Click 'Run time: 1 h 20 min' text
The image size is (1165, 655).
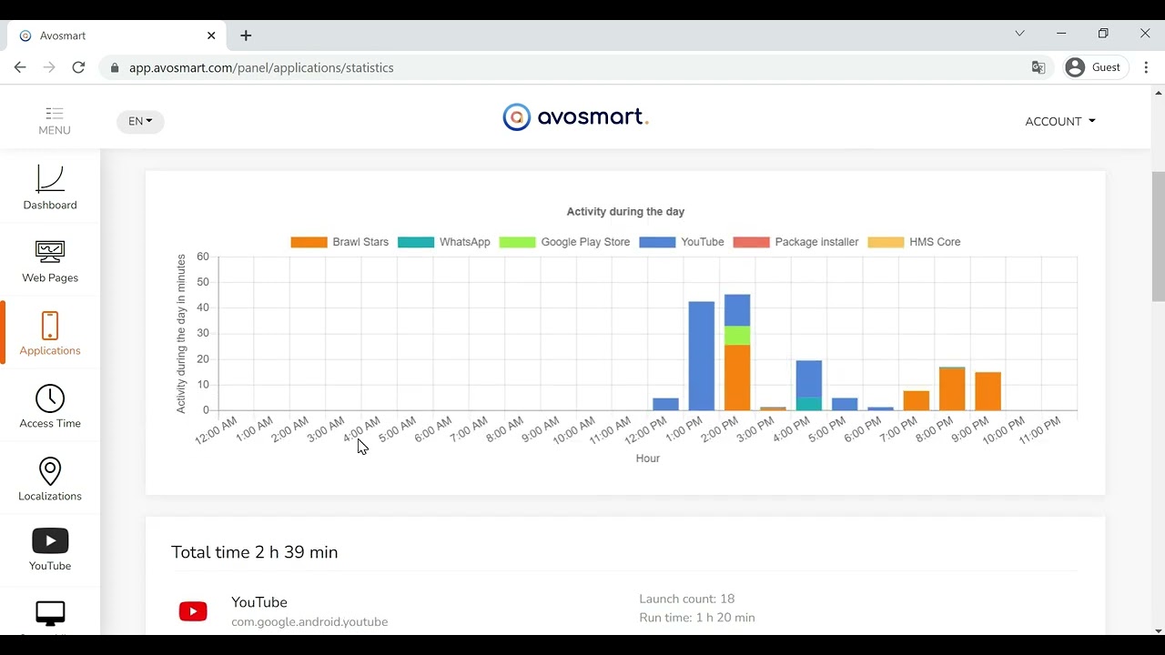697,618
